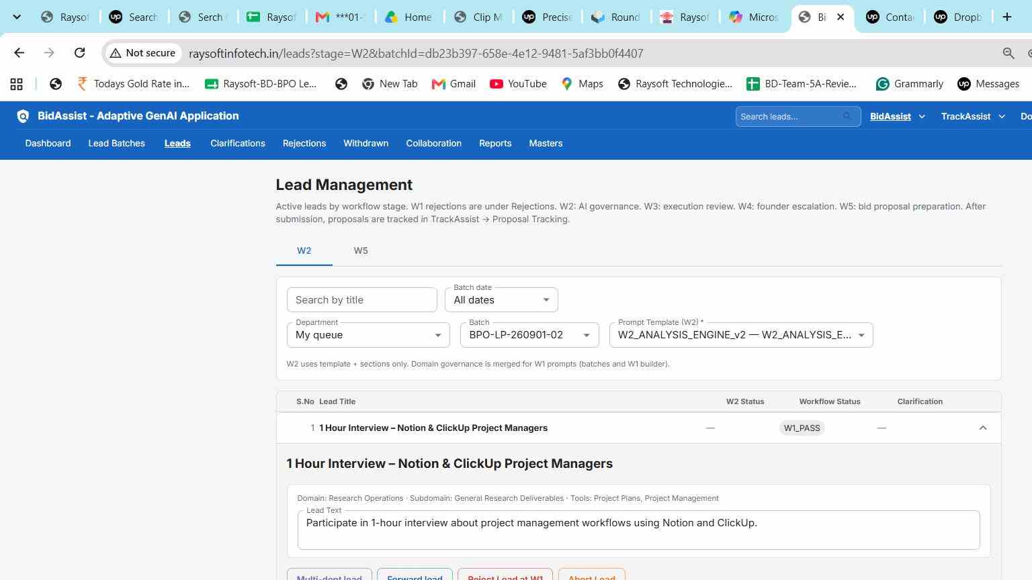Open the Maps bookmark

point(582,84)
